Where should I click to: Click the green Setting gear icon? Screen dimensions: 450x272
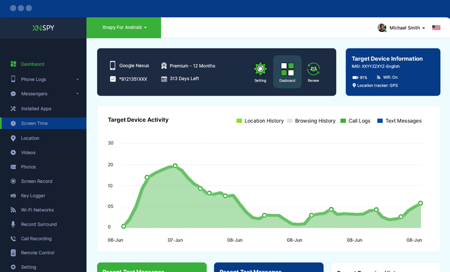pyautogui.click(x=260, y=69)
